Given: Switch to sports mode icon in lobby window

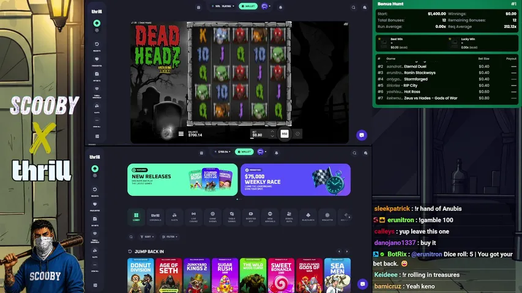Looking at the screenshot, I should coord(95,175).
